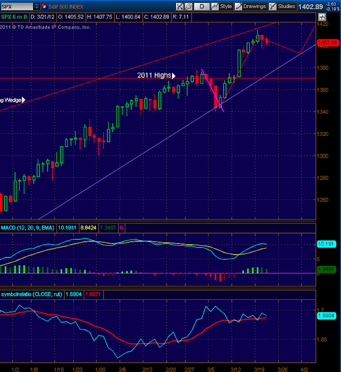The width and height of the screenshot is (341, 372).
Task: Click the first chart tool icon
Action: tap(180, 6)
